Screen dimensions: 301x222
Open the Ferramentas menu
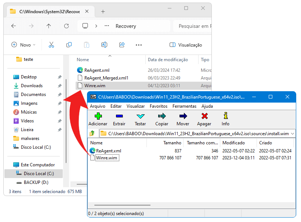(x=184, y=106)
